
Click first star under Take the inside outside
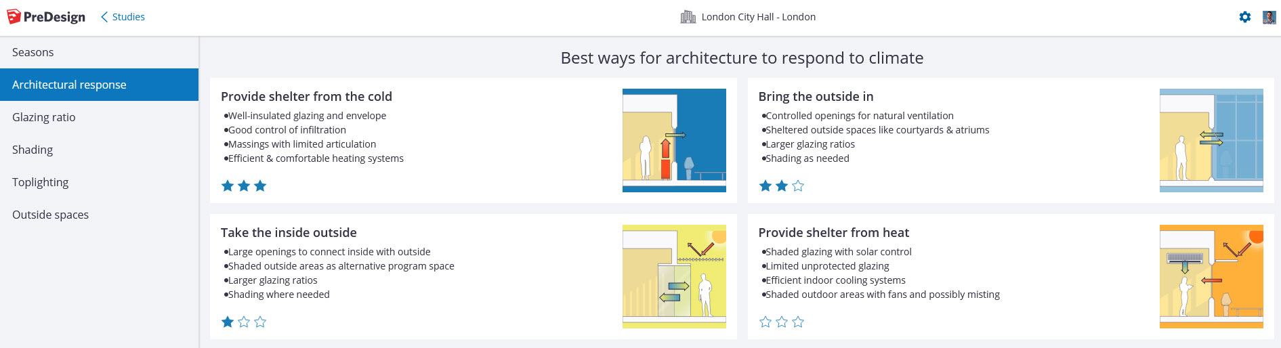[x=228, y=322]
